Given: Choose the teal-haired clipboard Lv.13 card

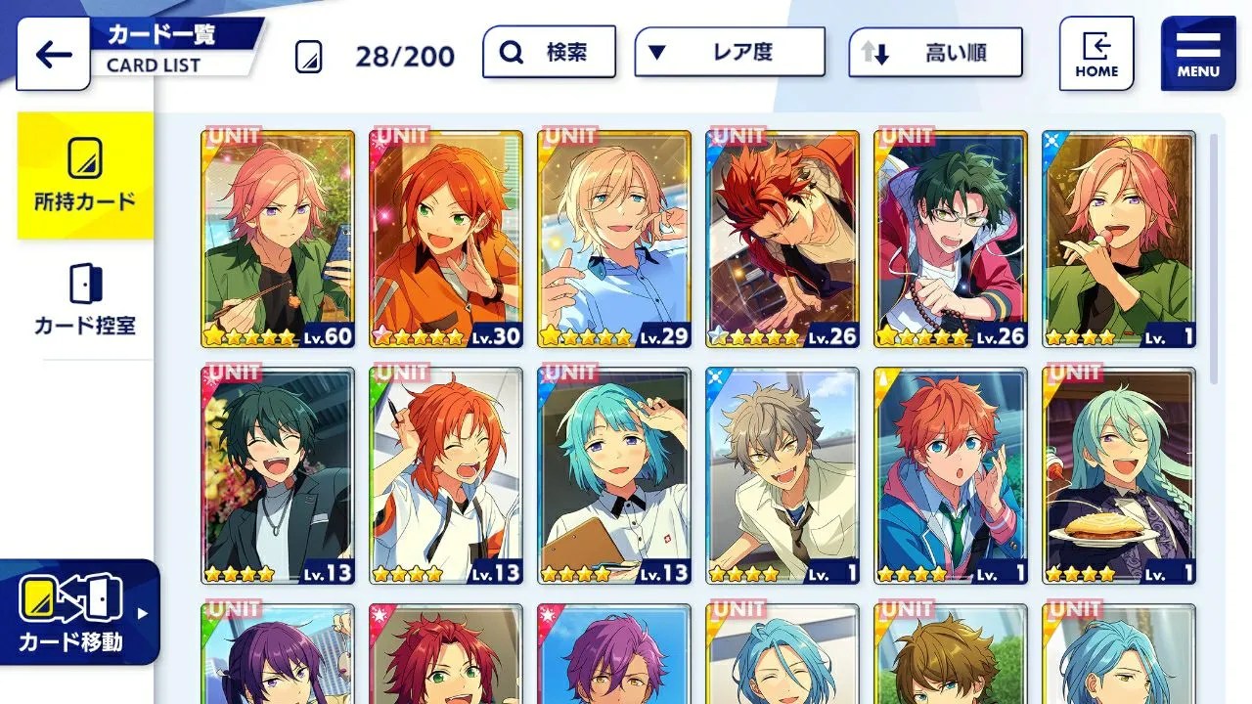Looking at the screenshot, I should (614, 476).
